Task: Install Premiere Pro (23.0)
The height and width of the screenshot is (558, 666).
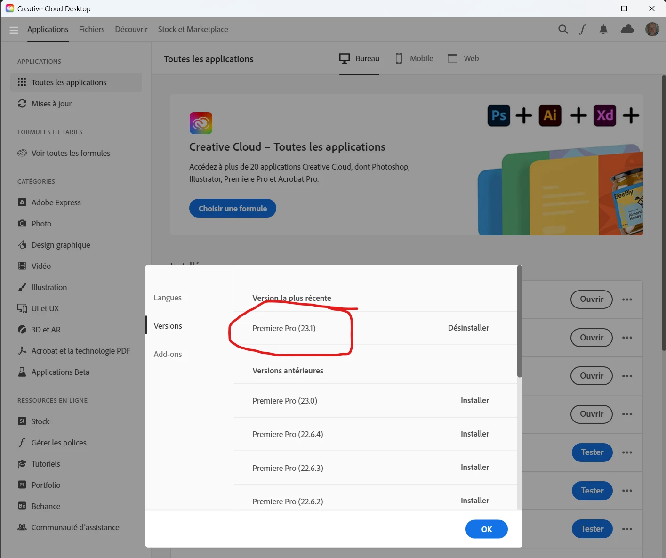Action: 475,400
